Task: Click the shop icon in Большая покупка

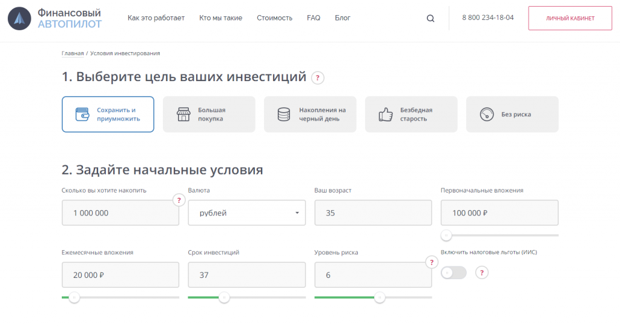Action: [183, 114]
